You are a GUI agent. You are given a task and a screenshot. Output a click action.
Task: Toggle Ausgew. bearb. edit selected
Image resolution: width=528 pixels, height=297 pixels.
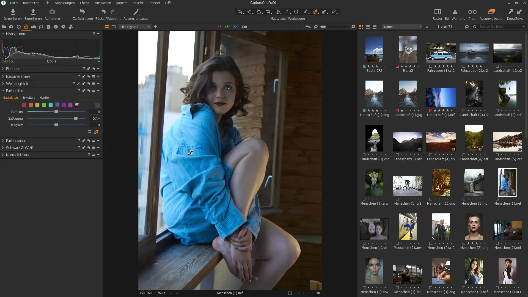coord(491,12)
